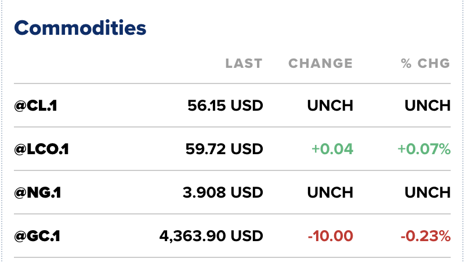The image size is (471, 262).
Task: Click UNCH percent change in @CL.1 row
Action: tap(427, 105)
